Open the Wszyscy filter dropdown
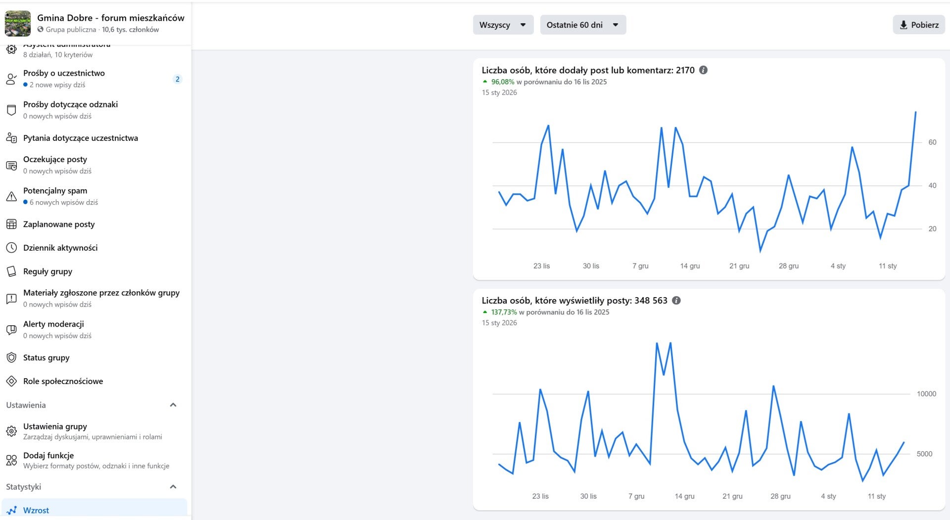 (503, 25)
